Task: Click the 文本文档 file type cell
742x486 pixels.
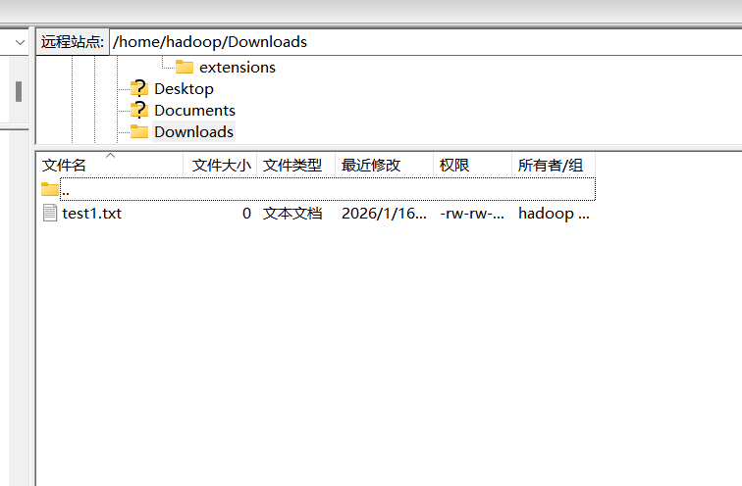Action: [x=292, y=214]
